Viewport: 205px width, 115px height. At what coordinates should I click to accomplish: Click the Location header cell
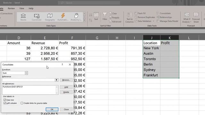(152, 43)
